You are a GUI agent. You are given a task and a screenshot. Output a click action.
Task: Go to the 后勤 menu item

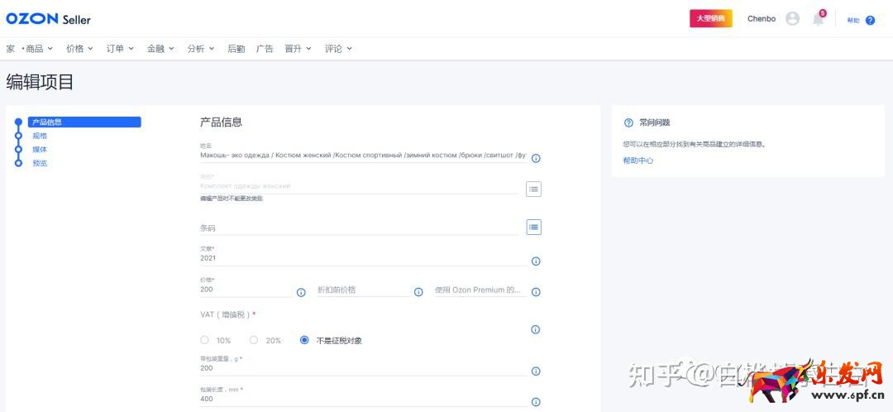click(x=236, y=49)
